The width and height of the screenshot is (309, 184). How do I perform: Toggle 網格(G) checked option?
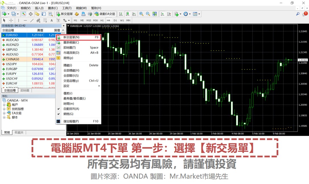click(x=79, y=114)
